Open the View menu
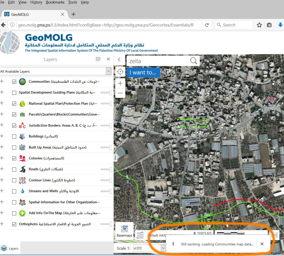 (22, 2)
